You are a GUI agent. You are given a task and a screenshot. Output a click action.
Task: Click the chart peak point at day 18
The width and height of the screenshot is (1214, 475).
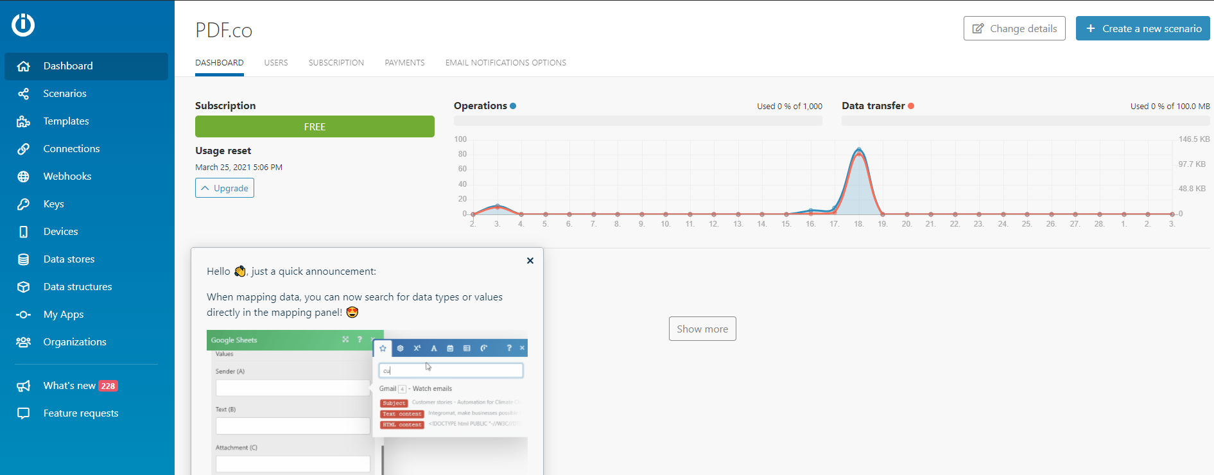(859, 151)
